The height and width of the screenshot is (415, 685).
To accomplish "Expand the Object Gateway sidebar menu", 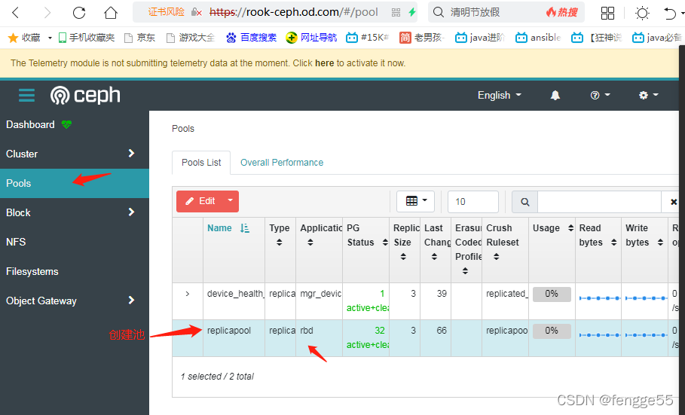I will [x=75, y=301].
